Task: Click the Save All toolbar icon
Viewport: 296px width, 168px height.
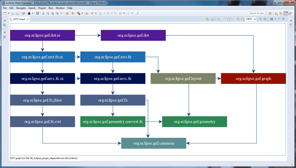Action: point(17,13)
